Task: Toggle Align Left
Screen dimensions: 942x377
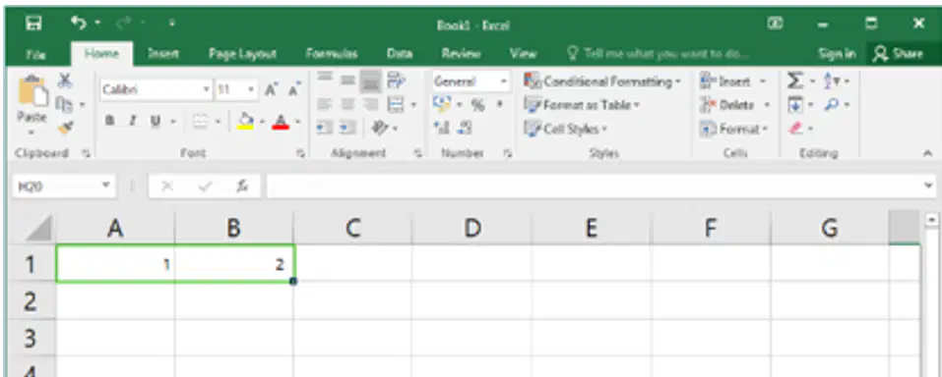Action: pos(325,105)
